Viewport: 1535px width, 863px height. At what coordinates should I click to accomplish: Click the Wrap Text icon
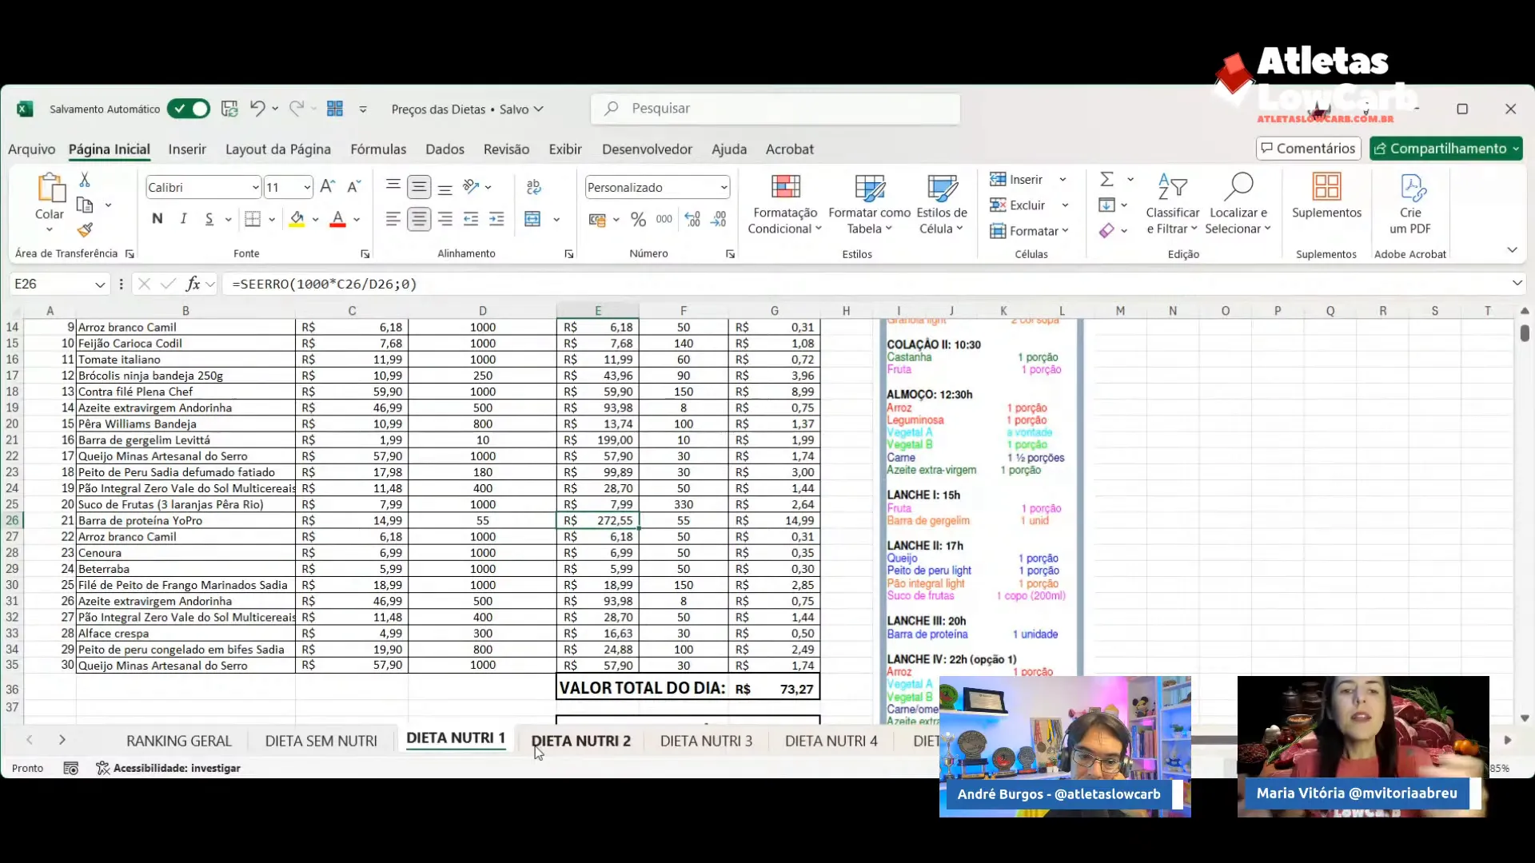coord(534,187)
